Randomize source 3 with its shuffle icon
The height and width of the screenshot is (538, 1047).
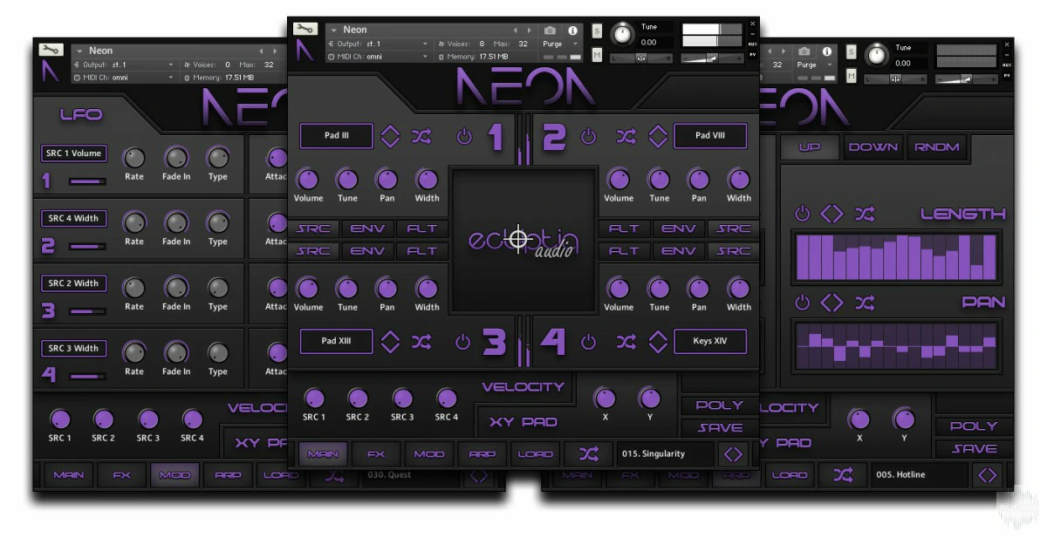(x=422, y=342)
